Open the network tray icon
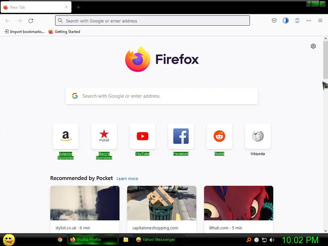Viewport: 328px width, 246px height. click(x=264, y=240)
